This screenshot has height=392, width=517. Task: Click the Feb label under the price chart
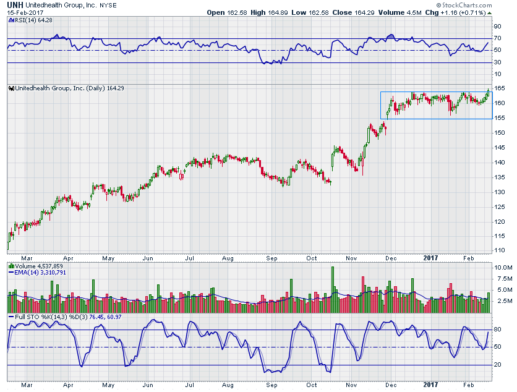[x=469, y=258]
